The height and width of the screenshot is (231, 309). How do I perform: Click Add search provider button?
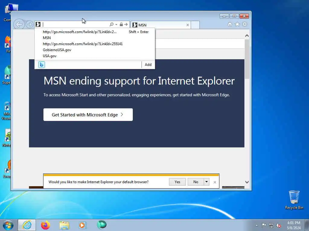148,65
